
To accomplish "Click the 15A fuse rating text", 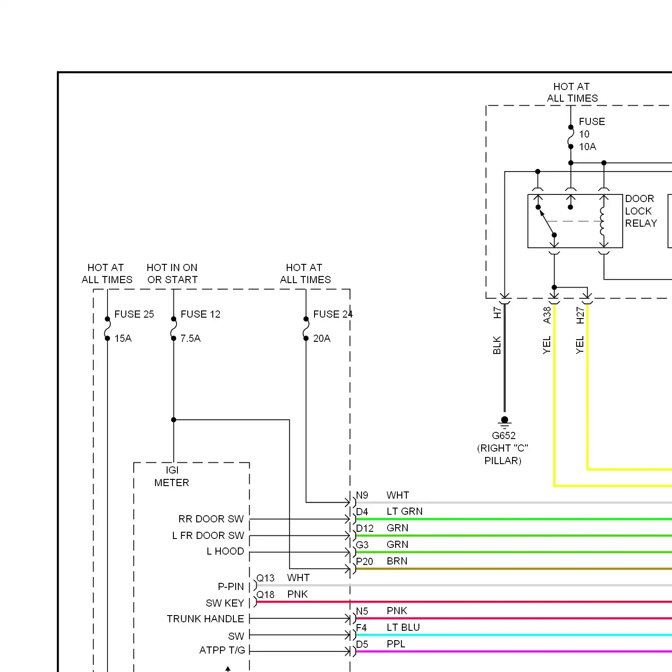I will click(x=123, y=338).
